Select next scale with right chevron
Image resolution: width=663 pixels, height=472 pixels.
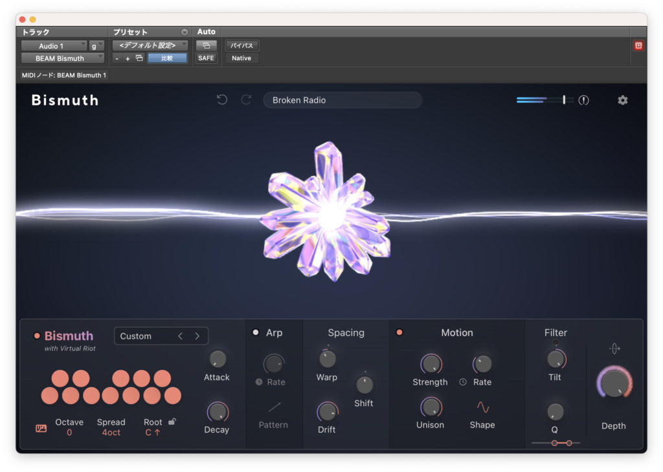point(197,336)
